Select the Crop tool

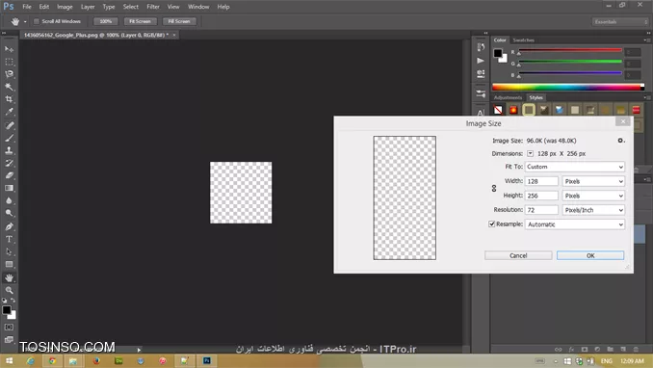pos(9,99)
